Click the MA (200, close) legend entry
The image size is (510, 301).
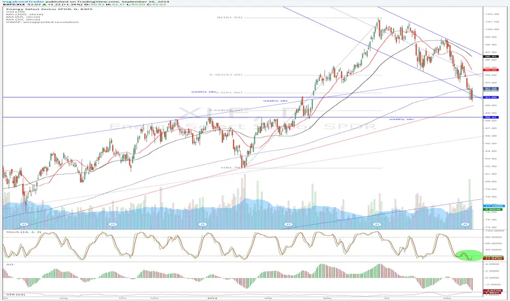click(25, 14)
